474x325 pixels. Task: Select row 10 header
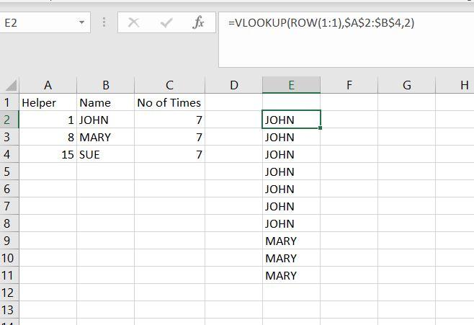click(x=9, y=258)
